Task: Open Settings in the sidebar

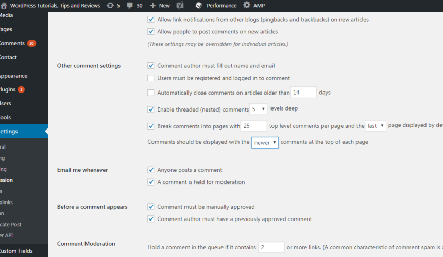Action: tap(24, 131)
